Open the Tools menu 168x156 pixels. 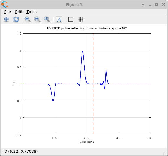(31, 12)
